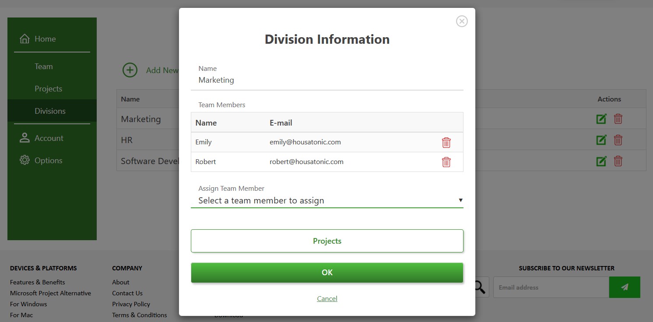Click the magnifier search icon

(478, 287)
